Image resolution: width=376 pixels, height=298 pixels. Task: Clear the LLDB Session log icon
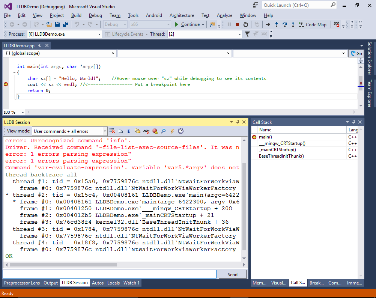pyautogui.click(x=112, y=131)
